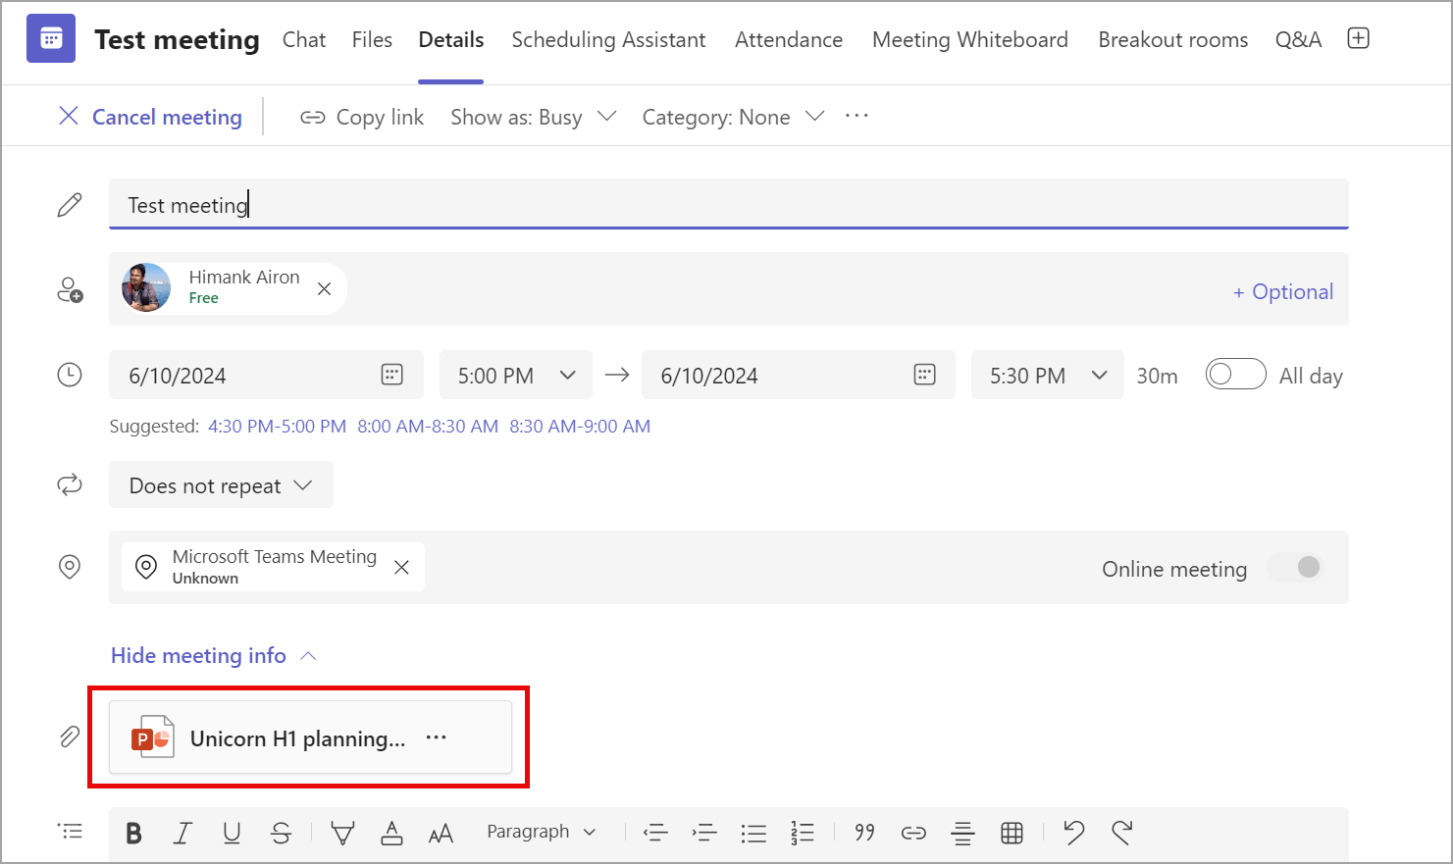Increase paragraph indent
Image resolution: width=1453 pixels, height=864 pixels.
click(x=704, y=834)
